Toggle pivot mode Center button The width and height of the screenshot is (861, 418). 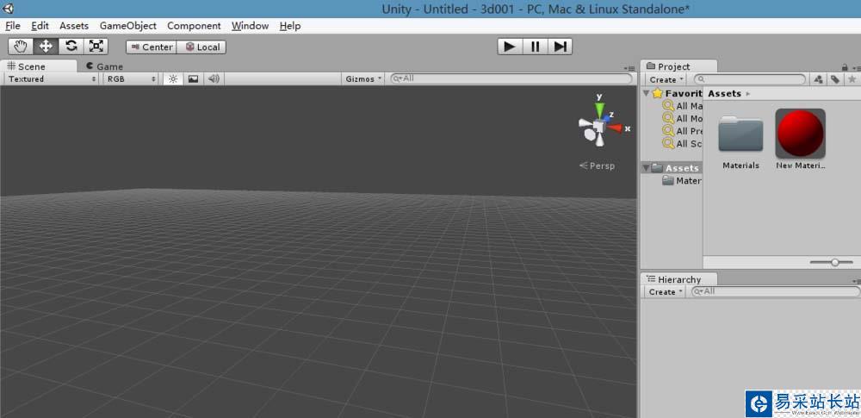tap(152, 47)
